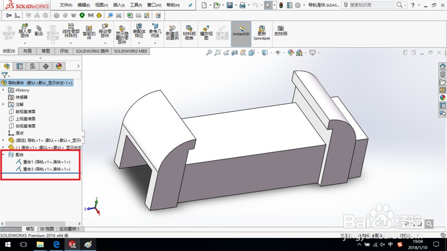
Task: Click the 搜索知识库 search field
Action: 371,5
